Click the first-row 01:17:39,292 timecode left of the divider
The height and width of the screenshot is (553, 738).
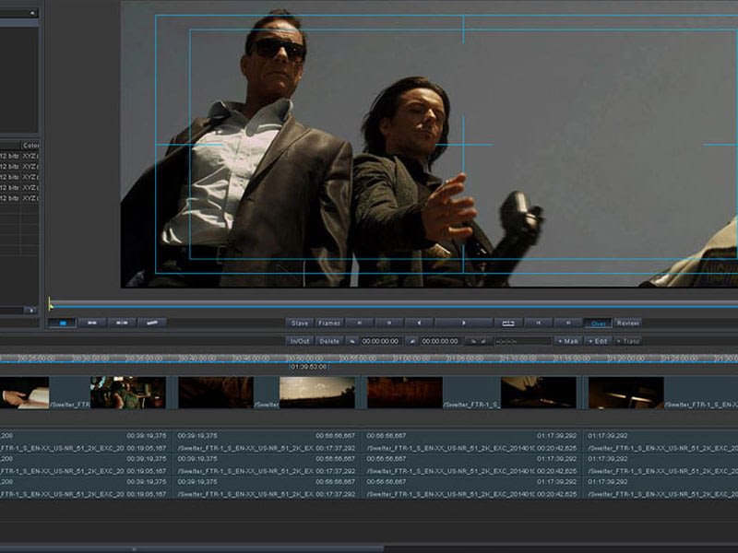pyautogui.click(x=556, y=436)
